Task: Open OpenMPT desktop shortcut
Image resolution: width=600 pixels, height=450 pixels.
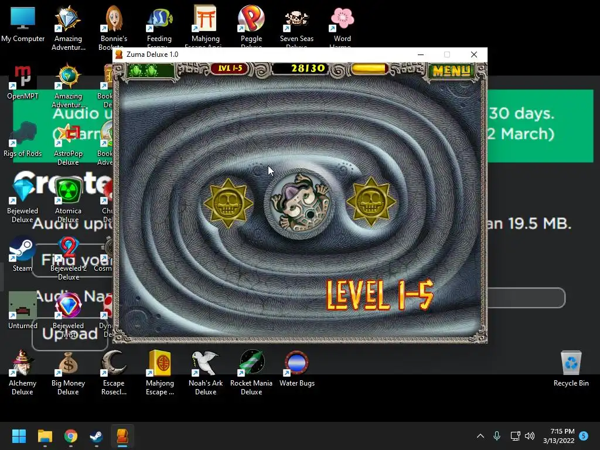Action: 23,82
